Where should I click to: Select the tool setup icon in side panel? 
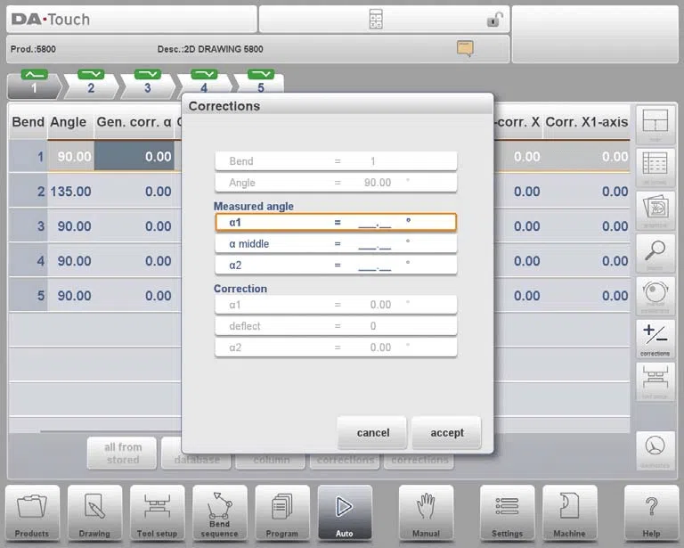tap(655, 382)
